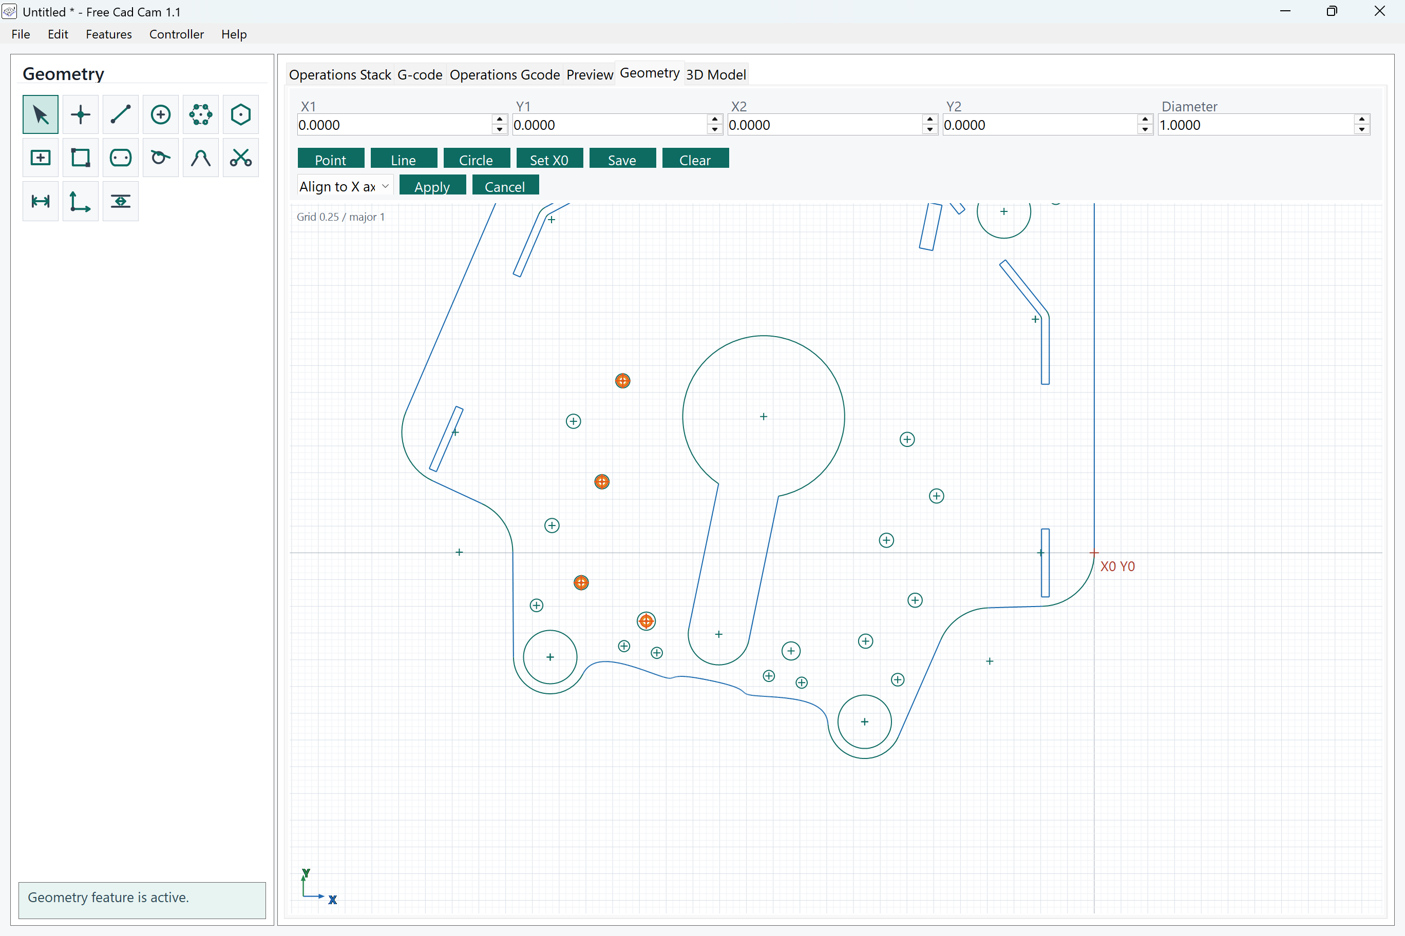
Task: Increase Y2 with the up stepper arrow
Action: [x=1145, y=120]
